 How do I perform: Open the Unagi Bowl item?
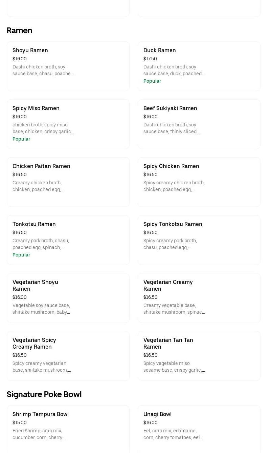click(x=199, y=429)
